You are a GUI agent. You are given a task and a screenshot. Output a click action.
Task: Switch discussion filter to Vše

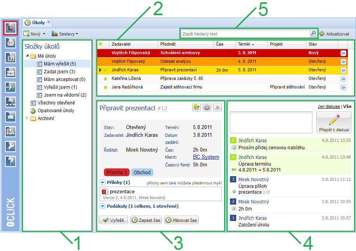346,106
